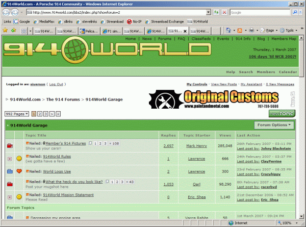This screenshot has width=306, height=227.
Task: Open the Forum Options dropdown
Action: coord(274,124)
